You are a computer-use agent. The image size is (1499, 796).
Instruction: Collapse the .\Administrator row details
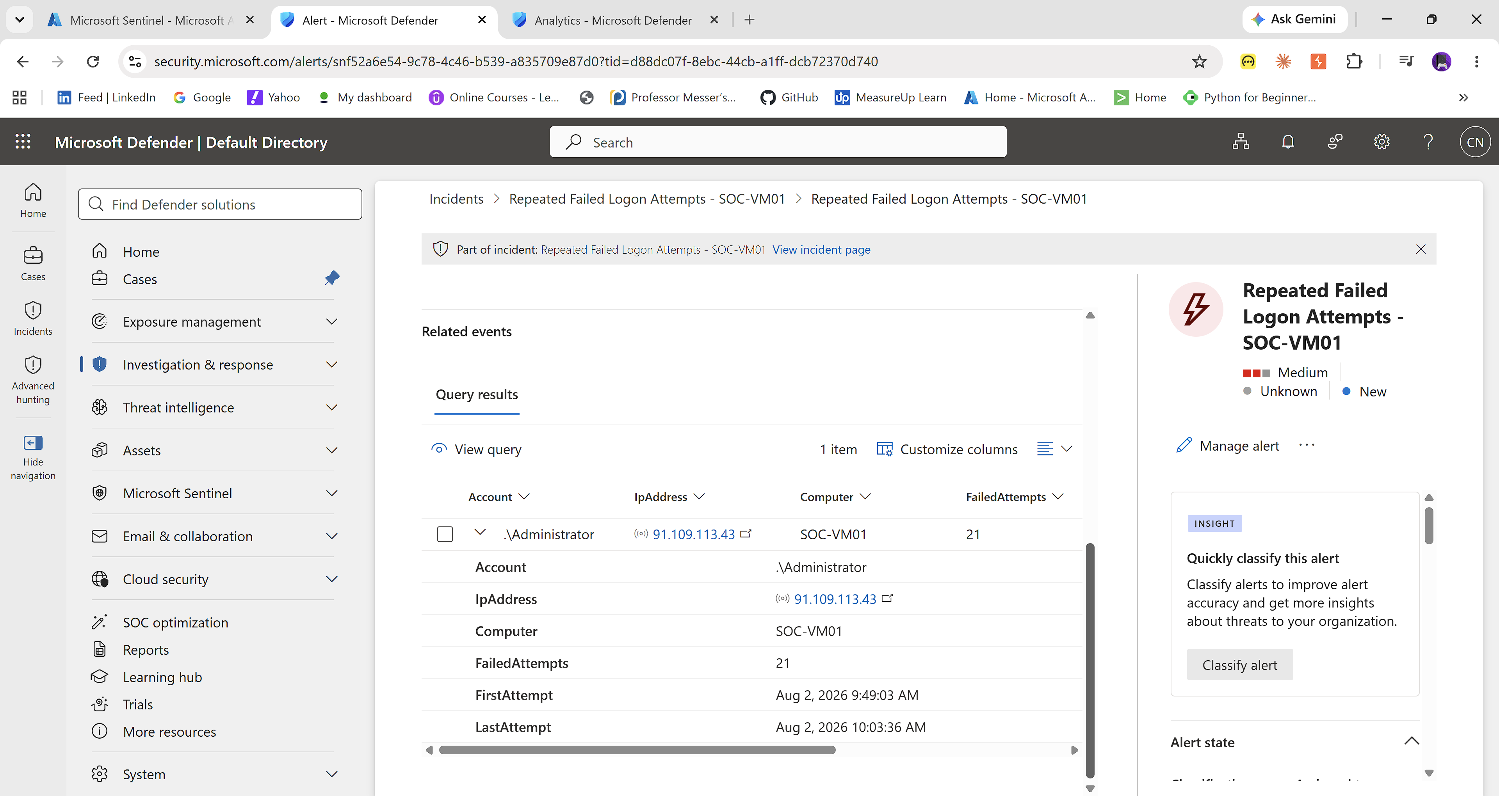480,532
